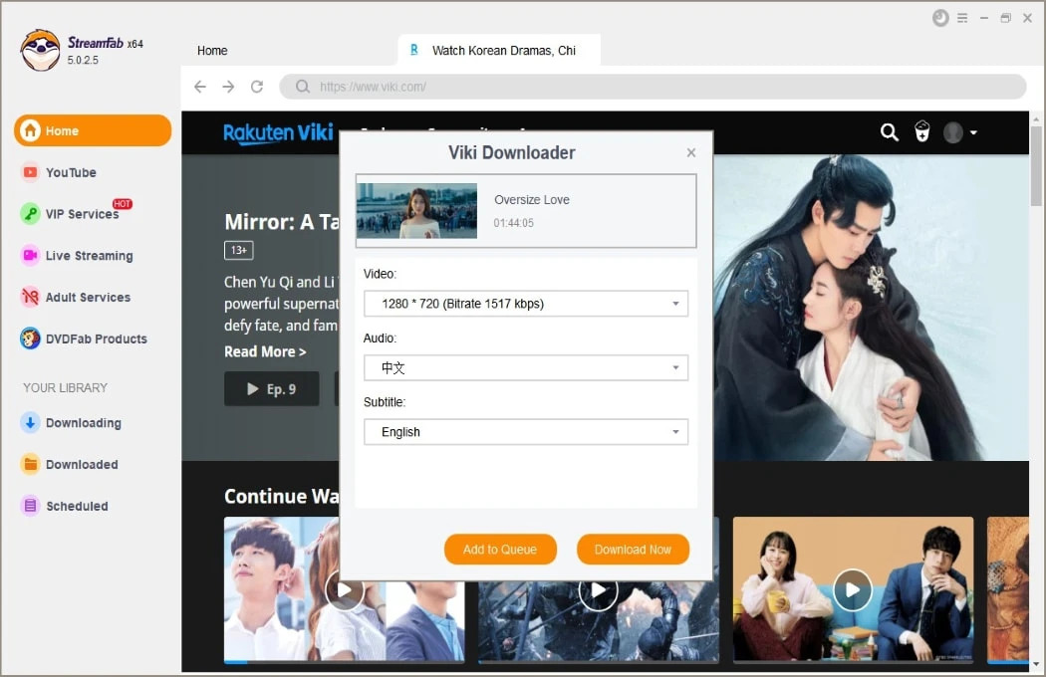The width and height of the screenshot is (1046, 677).
Task: Click the StreamFab sloth logo
Action: click(40, 50)
